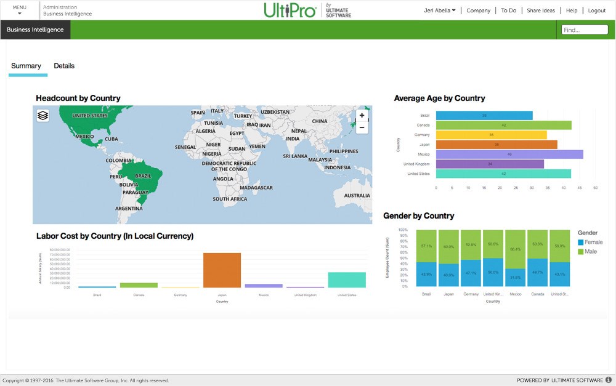Open the MENU dropdown

click(20, 10)
